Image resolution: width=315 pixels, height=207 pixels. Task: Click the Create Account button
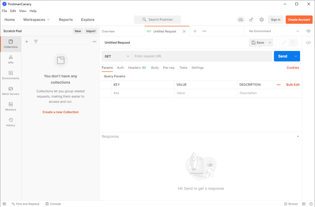pyautogui.click(x=299, y=20)
